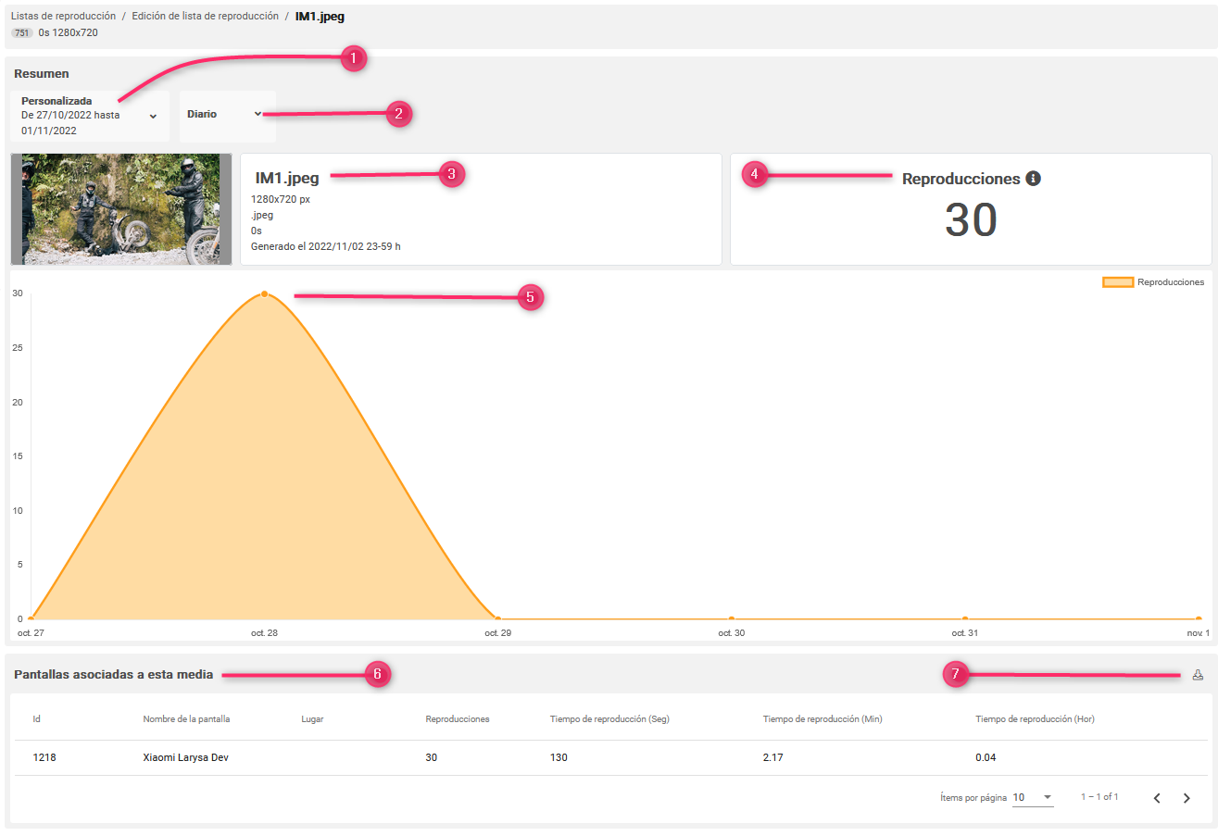
Task: Click the oct. 31 data point on chart
Action: (x=965, y=618)
